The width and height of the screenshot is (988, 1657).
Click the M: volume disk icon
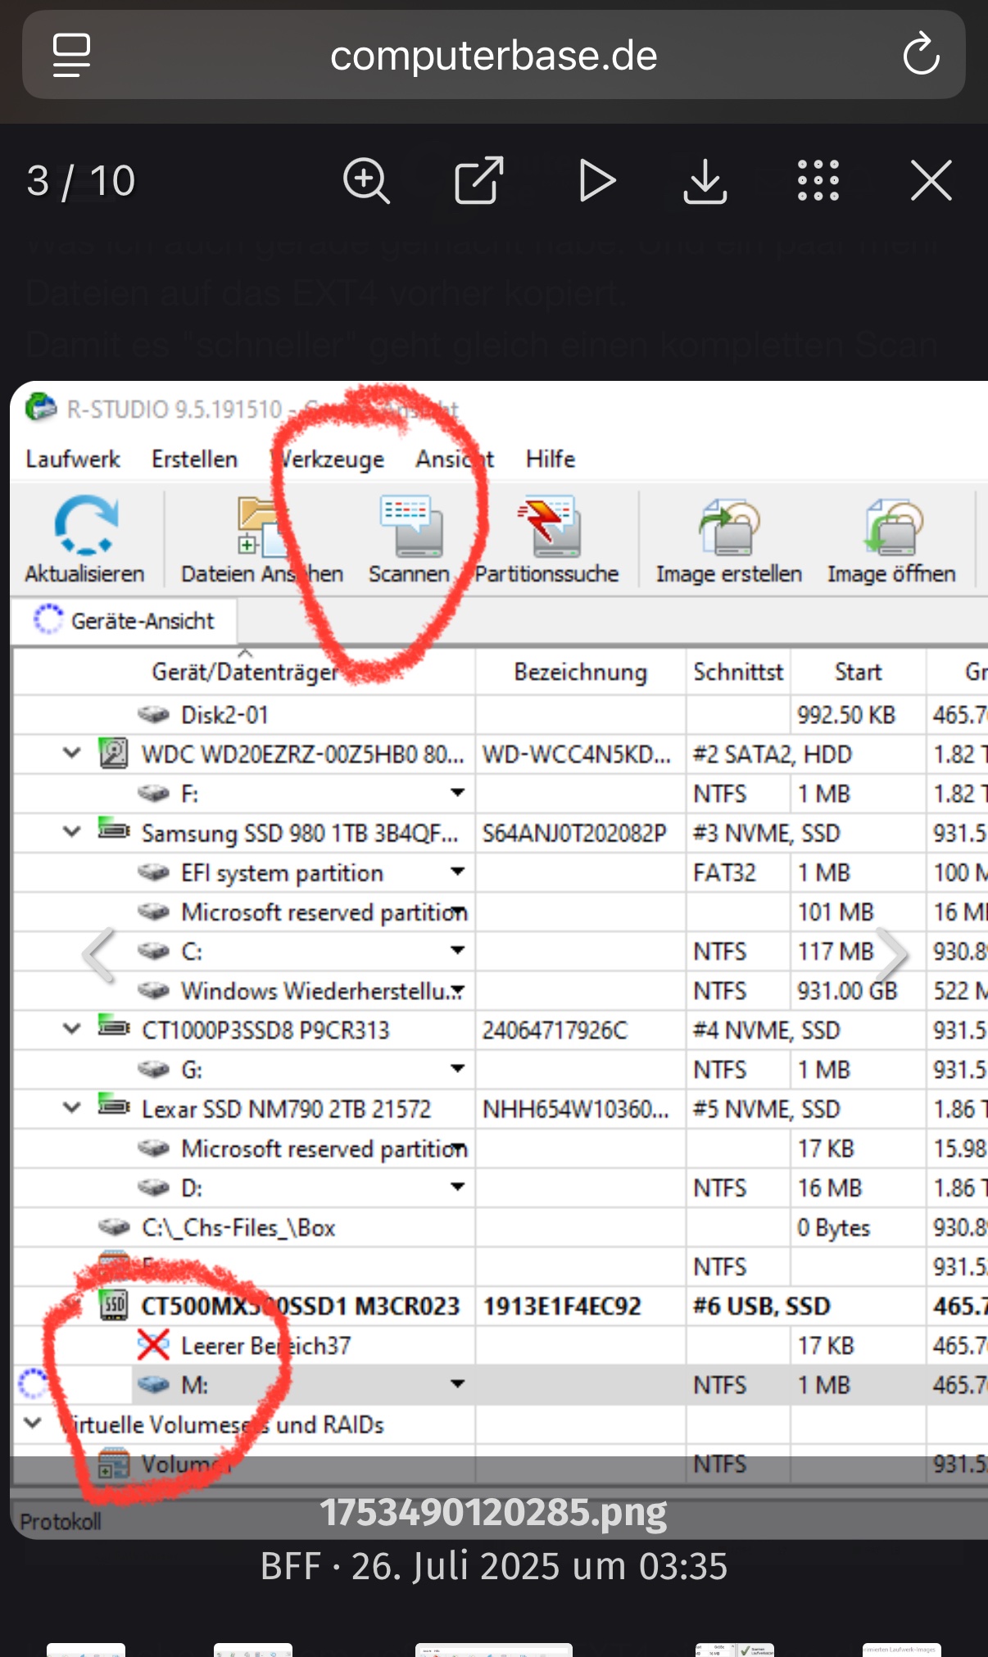[x=153, y=1384]
